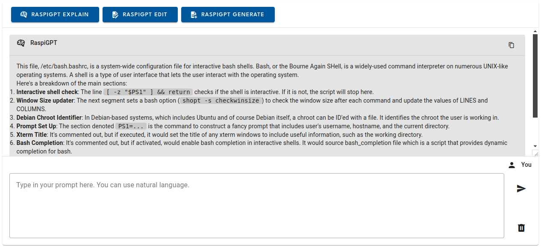Click the response panel scrollbar thumb
The image size is (541, 248).
pyautogui.click(x=535, y=76)
